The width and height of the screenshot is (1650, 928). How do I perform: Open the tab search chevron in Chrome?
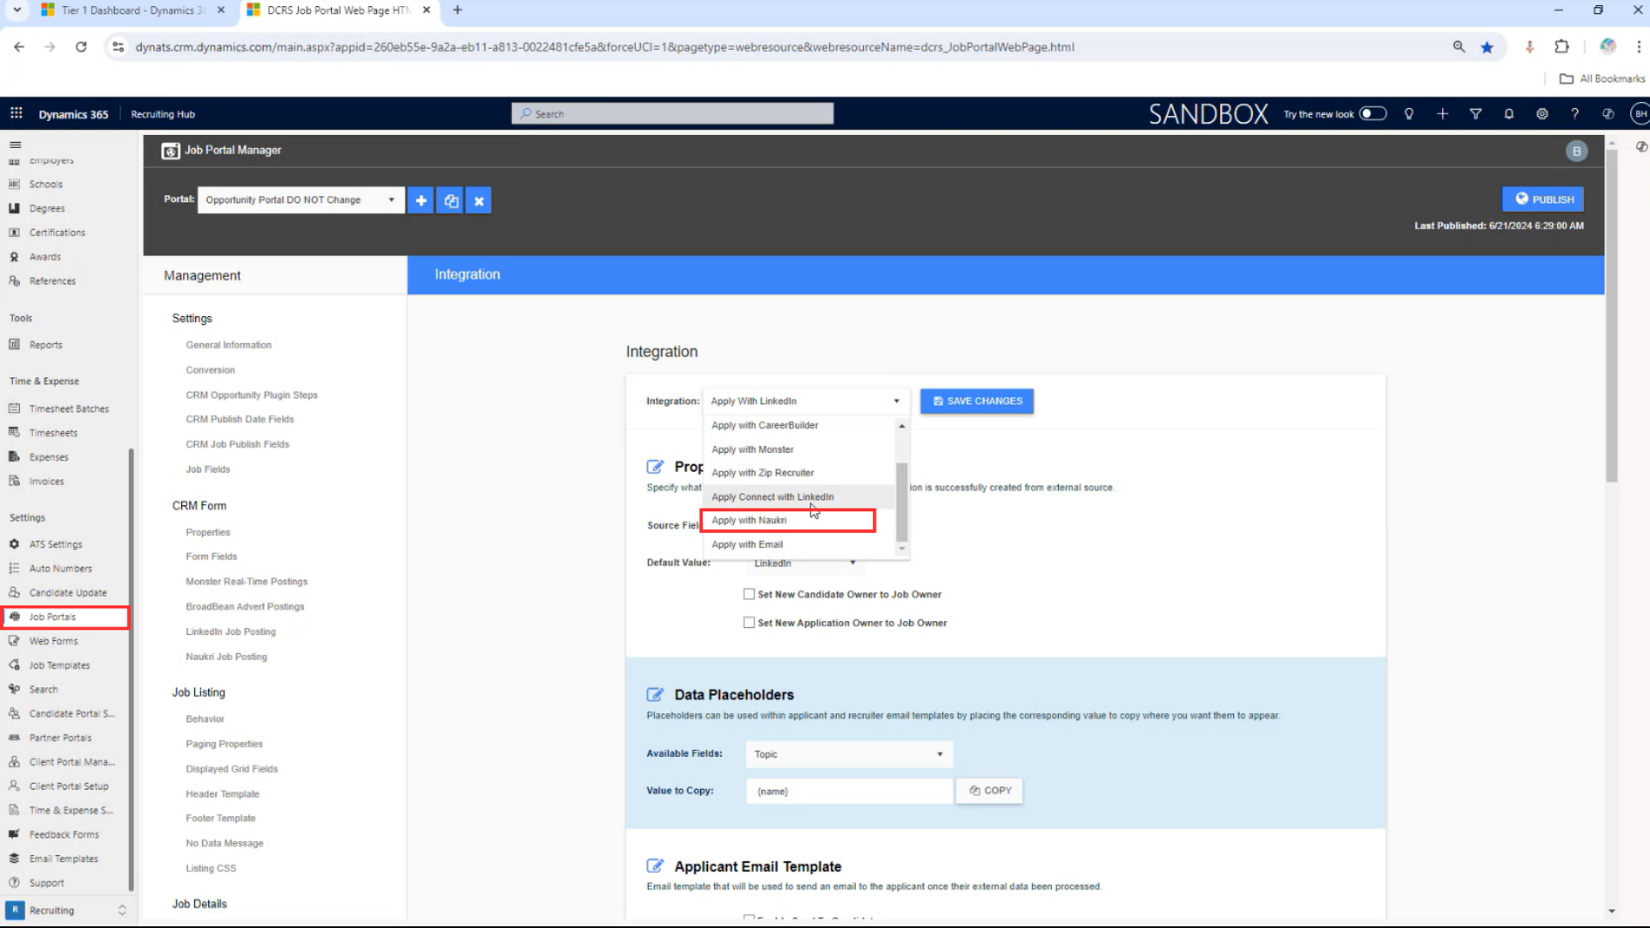[x=16, y=10]
